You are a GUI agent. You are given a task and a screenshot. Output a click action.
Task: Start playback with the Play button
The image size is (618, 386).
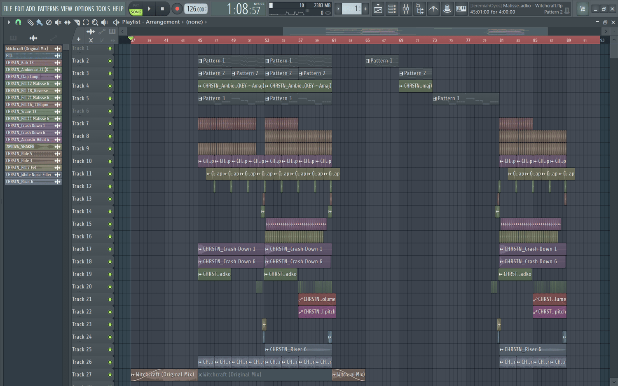click(x=149, y=9)
